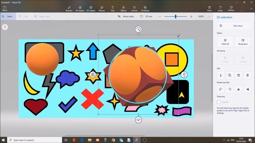This screenshot has width=255, height=143.
Task: Launch Microsoft Edge from taskbar
Action: click(x=82, y=140)
